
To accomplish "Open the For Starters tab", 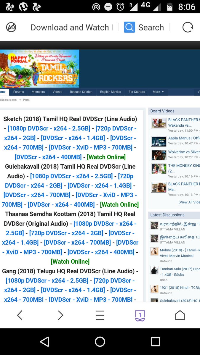I will (x=137, y=92).
